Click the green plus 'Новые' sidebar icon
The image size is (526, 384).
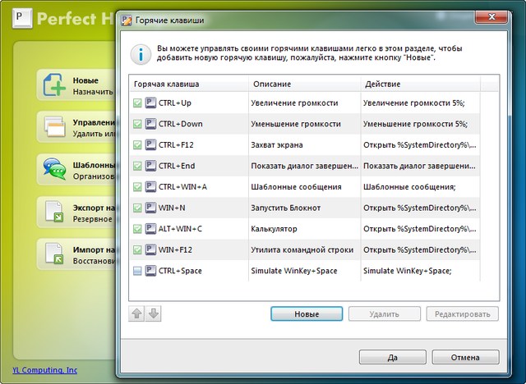pos(55,85)
